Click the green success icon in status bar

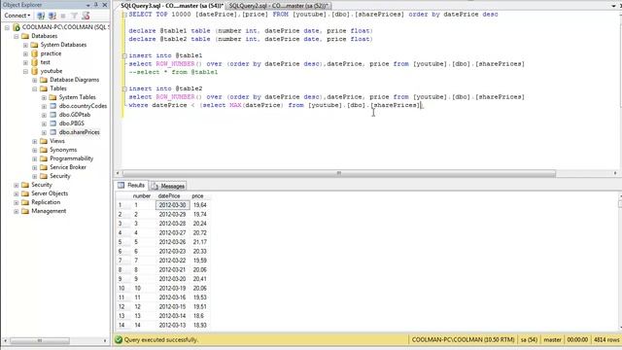[119, 339]
